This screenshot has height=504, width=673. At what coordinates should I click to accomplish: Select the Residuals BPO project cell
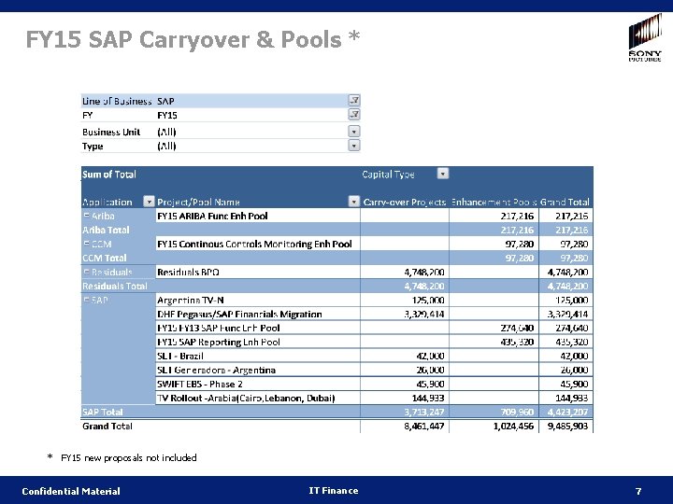click(258, 272)
